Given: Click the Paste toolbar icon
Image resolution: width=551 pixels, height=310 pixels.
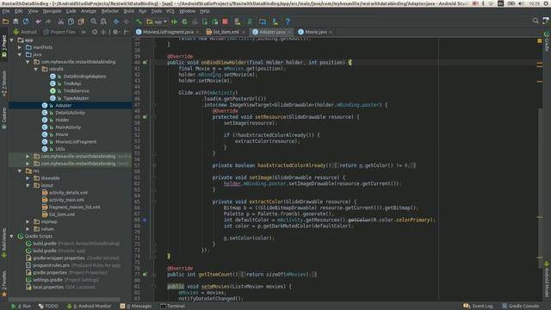Looking at the screenshot, I should (81, 22).
